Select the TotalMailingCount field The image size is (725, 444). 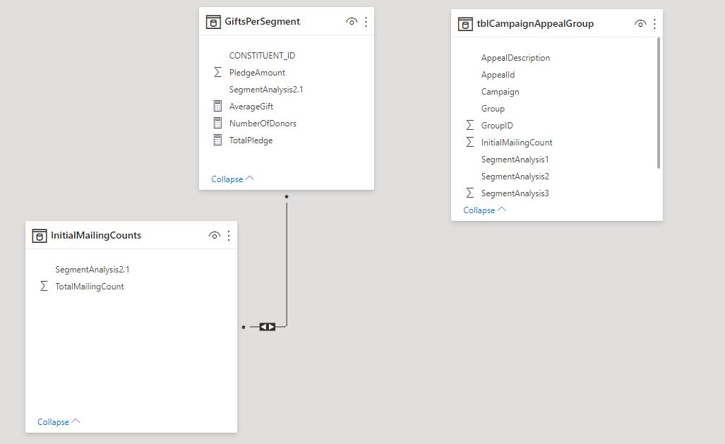[90, 287]
